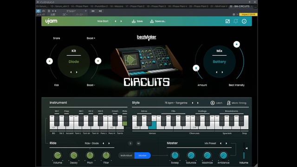
Task: Select previous Master Mix Preset
Action: (x=220, y=143)
